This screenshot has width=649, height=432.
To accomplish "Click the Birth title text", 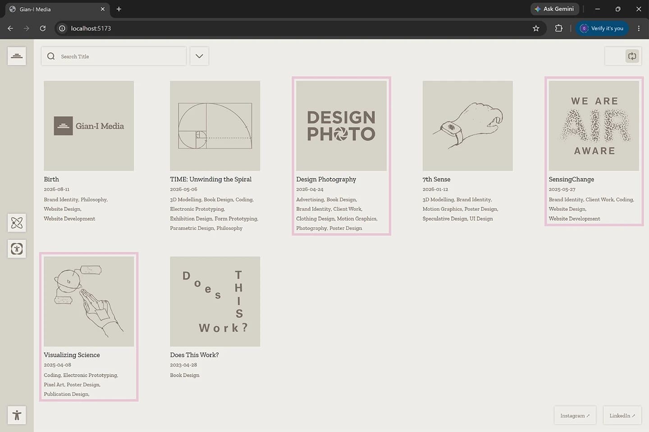I will click(x=51, y=179).
